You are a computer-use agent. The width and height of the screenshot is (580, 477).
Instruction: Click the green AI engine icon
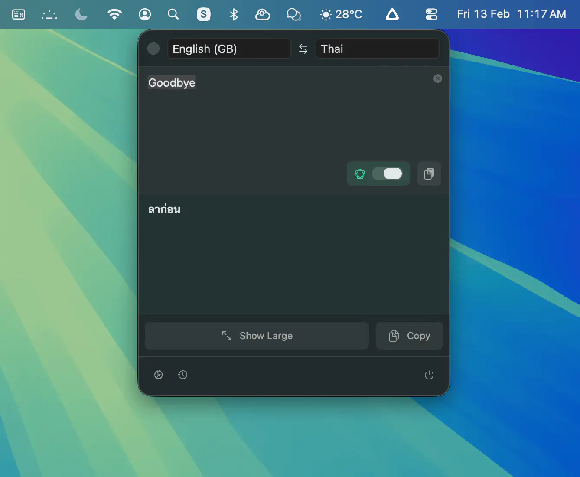[360, 174]
